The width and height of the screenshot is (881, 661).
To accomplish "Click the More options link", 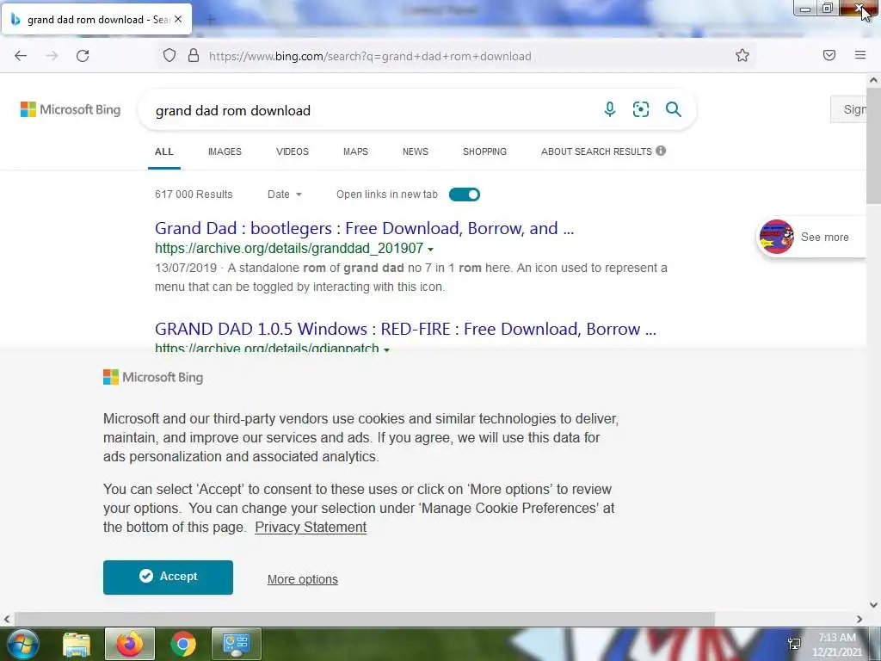I will pos(302,579).
